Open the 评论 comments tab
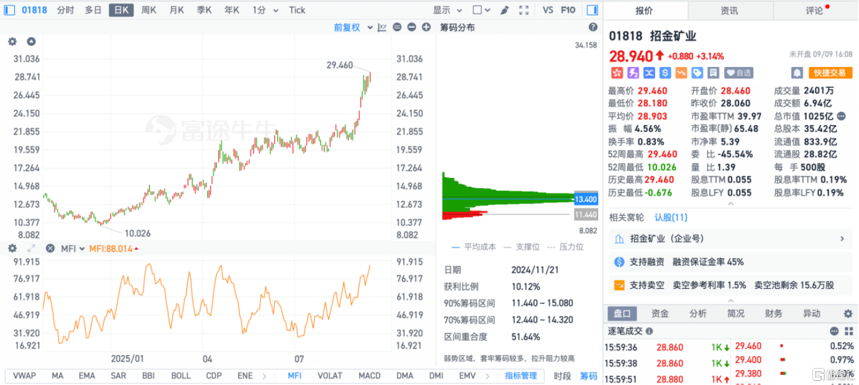The image size is (859, 385). (814, 11)
